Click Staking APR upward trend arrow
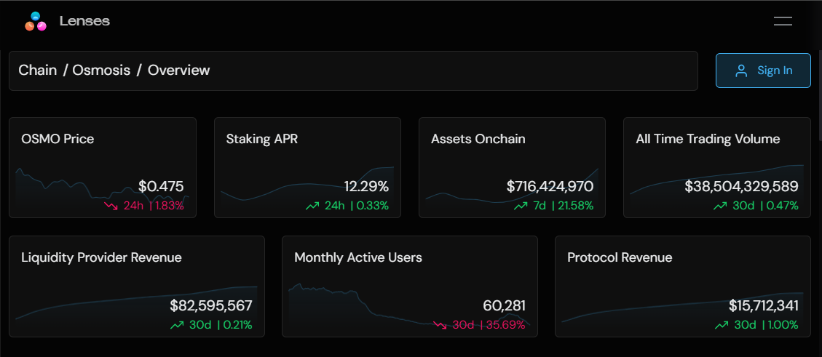Screen dimensions: 822x357 [312, 206]
